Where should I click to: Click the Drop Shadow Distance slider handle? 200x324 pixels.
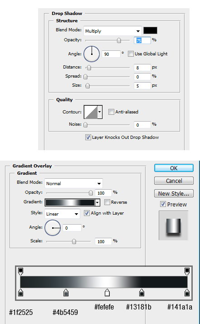tap(89, 68)
